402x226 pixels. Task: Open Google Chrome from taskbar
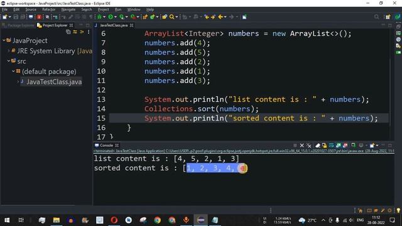pos(157,220)
